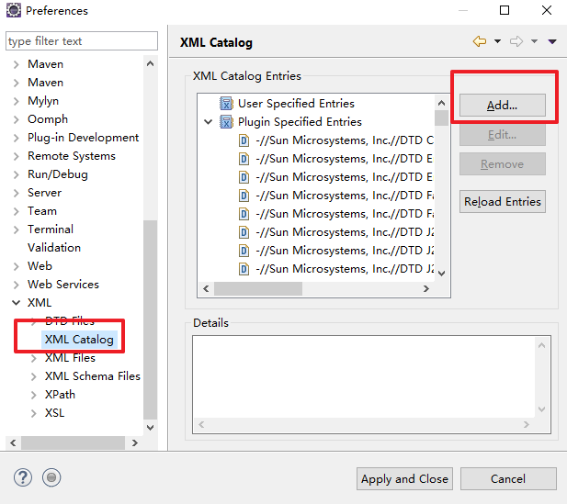Click the Edit... button

(x=503, y=135)
